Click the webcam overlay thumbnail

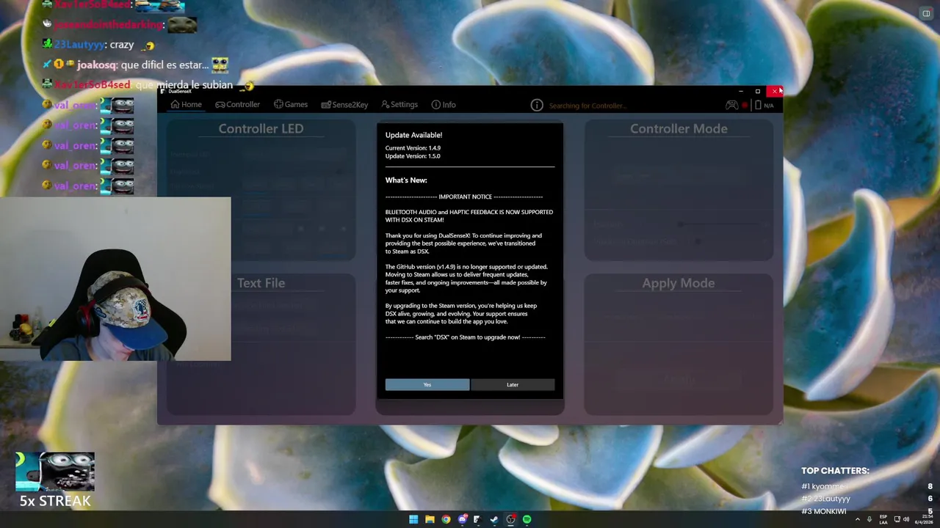(x=115, y=279)
